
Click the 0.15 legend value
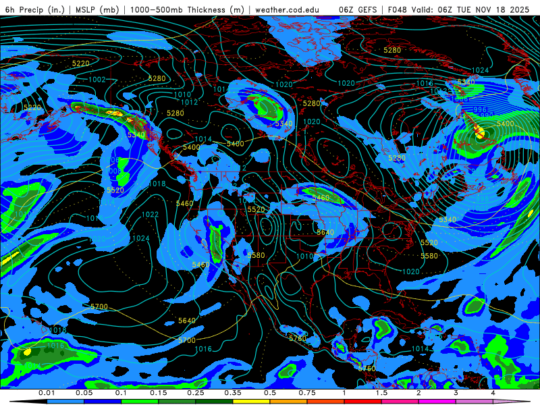coord(159,393)
